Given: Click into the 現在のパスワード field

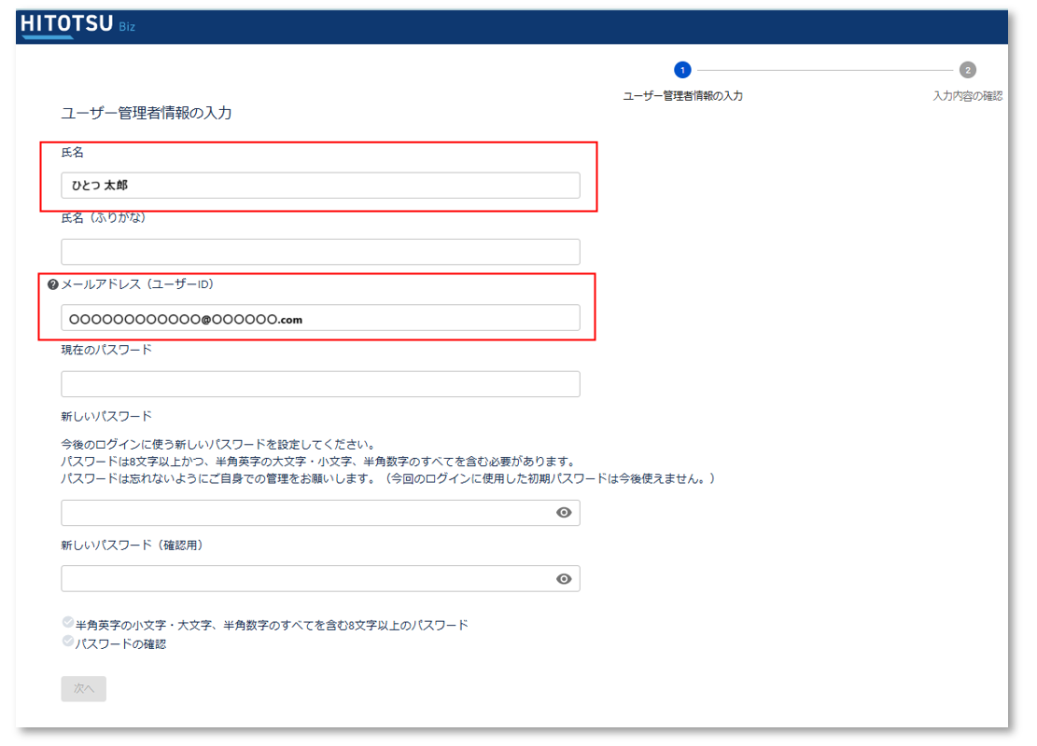Looking at the screenshot, I should [320, 384].
